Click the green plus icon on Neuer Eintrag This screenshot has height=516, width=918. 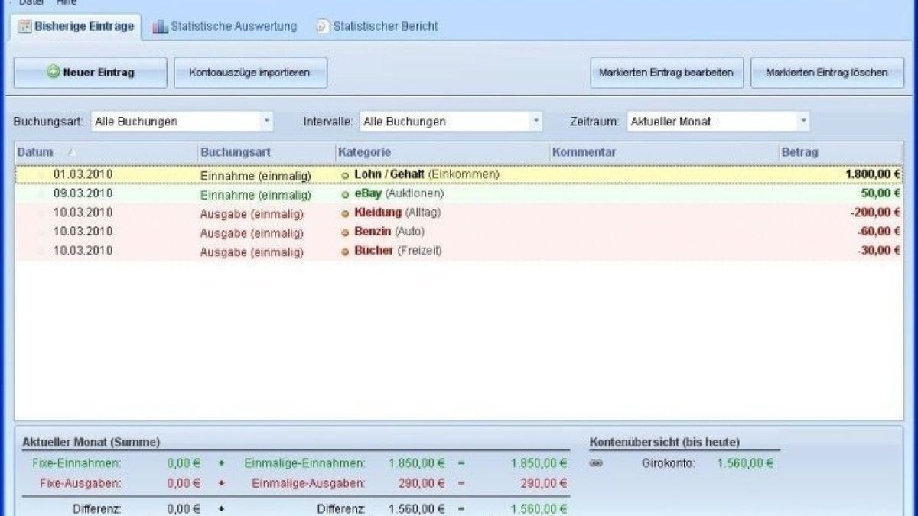pyautogui.click(x=54, y=73)
